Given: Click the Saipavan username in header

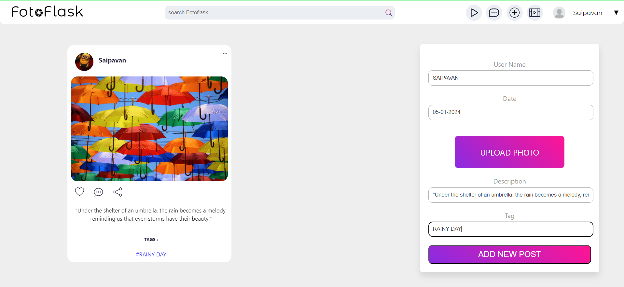Looking at the screenshot, I should click(x=588, y=13).
